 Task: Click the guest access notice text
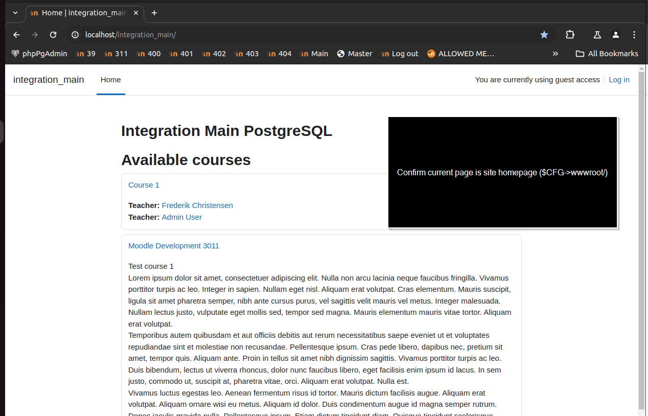(537, 80)
